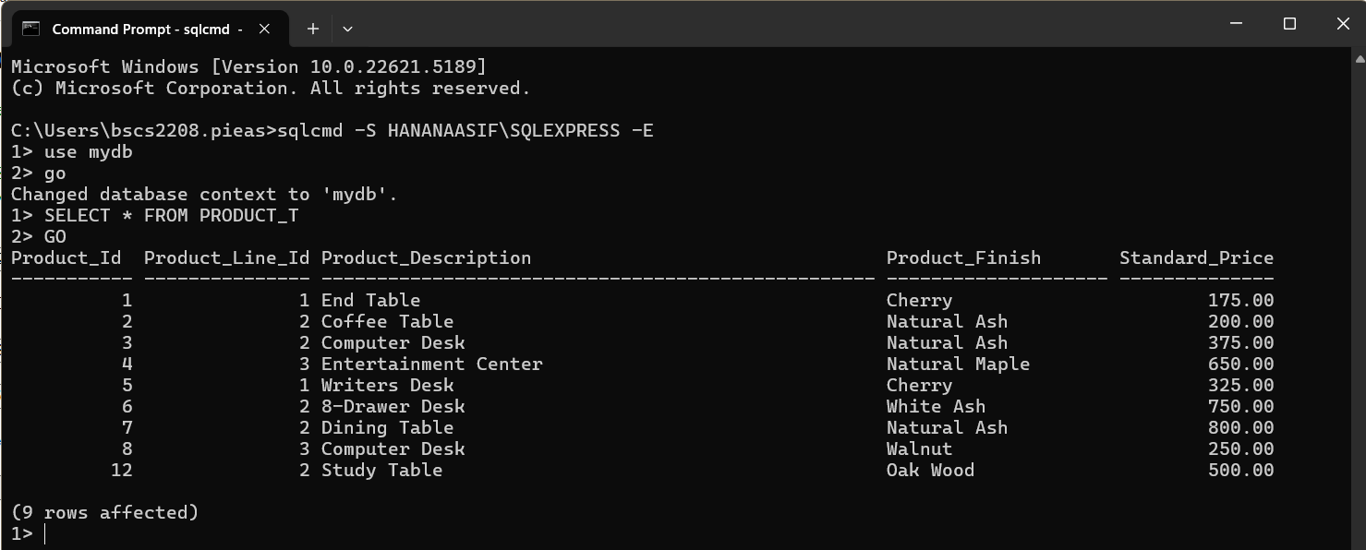Close the Command Prompt - sqlcmd tab
This screenshot has width=1366, height=550.
[264, 29]
